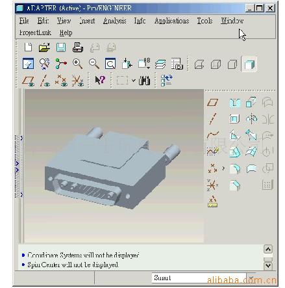285x288 pixels.
Task: Click the Refit view icon
Action: coord(110,64)
